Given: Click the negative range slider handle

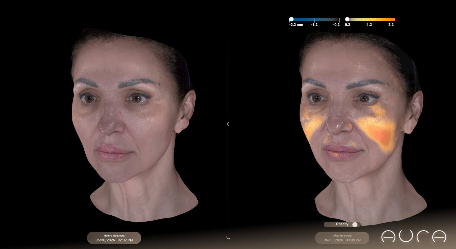Looking at the screenshot, I should (x=291, y=19).
